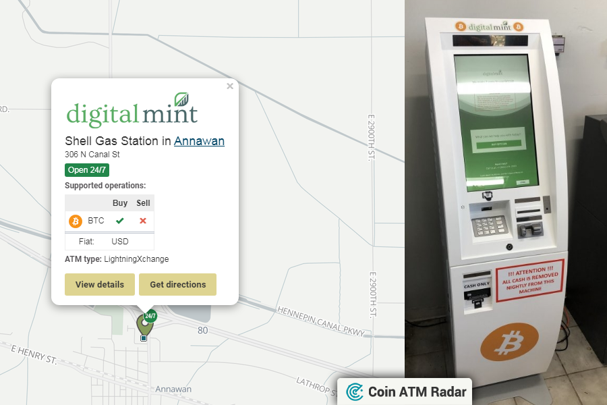Click the Supported operations heading
The image size is (607, 405).
coord(105,185)
